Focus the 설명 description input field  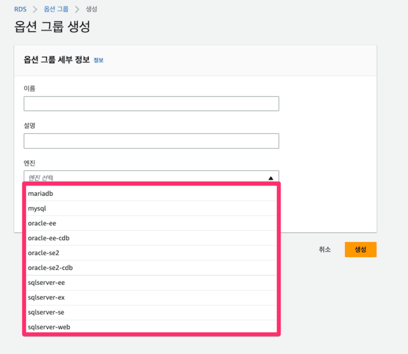(x=151, y=141)
